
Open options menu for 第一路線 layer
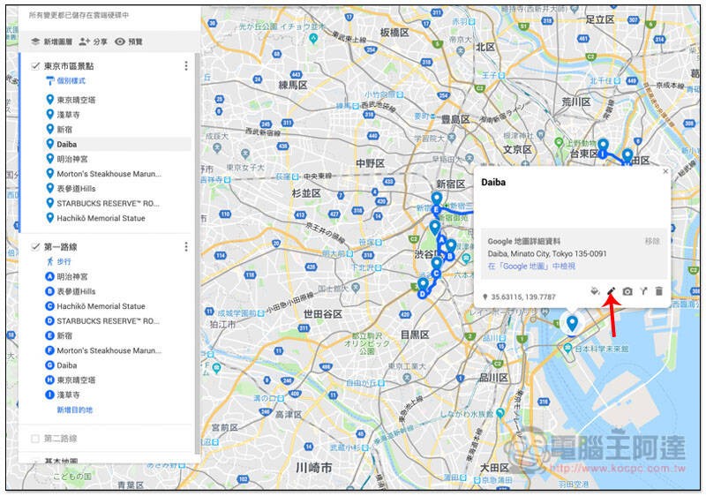coord(186,246)
